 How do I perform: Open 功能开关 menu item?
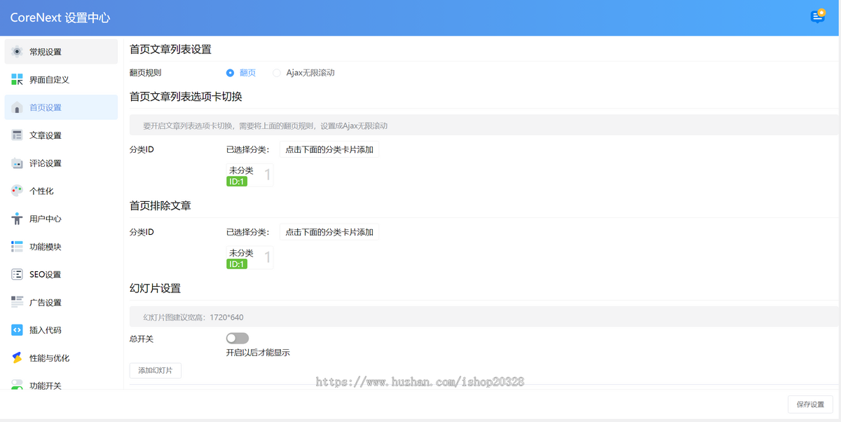(x=61, y=386)
